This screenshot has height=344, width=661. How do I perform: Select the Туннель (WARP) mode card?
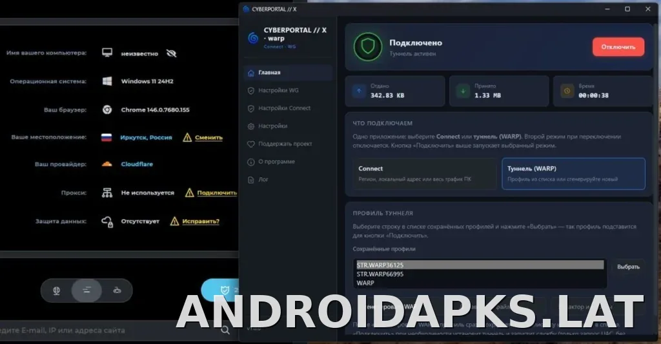(573, 174)
